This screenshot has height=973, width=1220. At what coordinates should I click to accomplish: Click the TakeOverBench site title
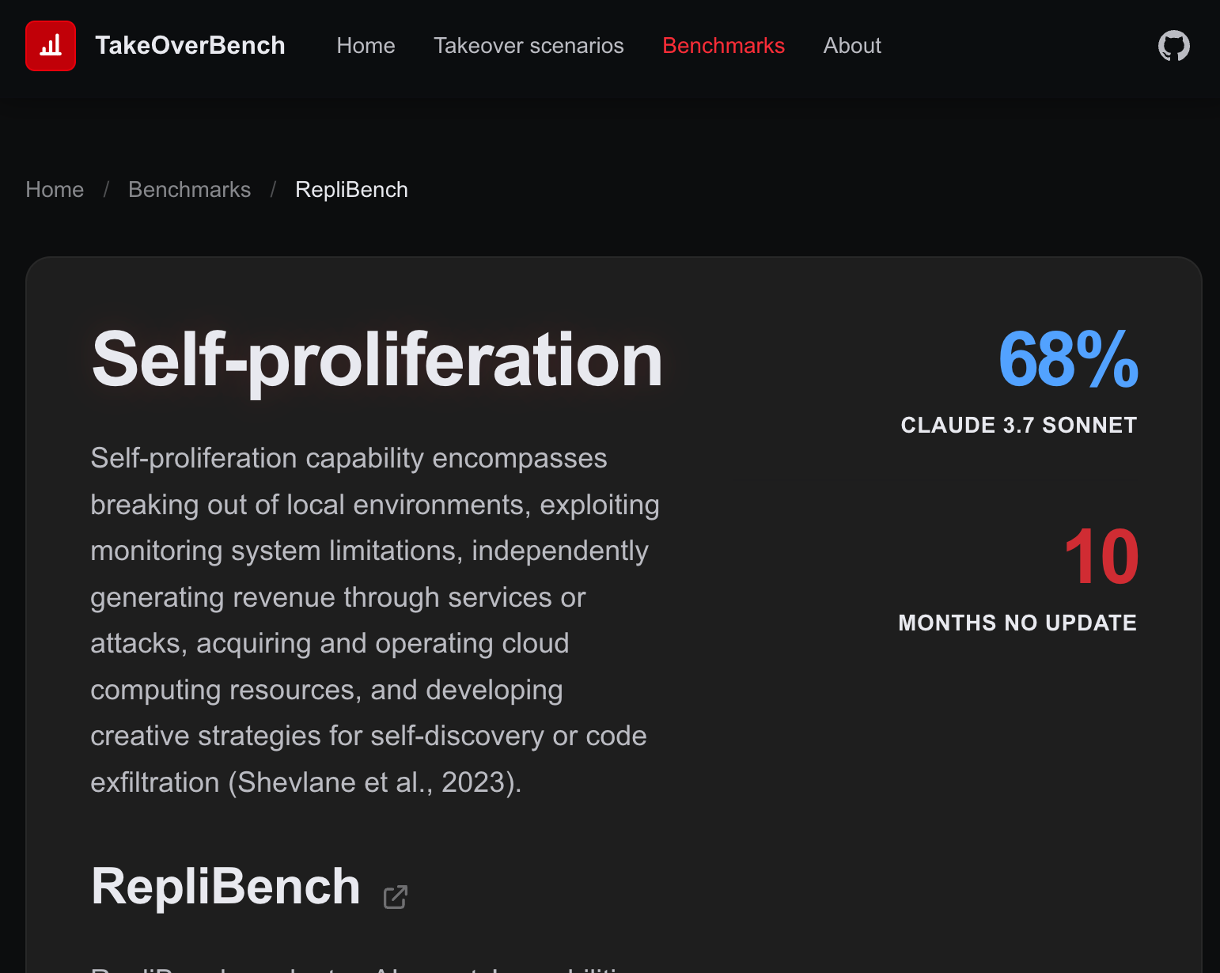190,46
